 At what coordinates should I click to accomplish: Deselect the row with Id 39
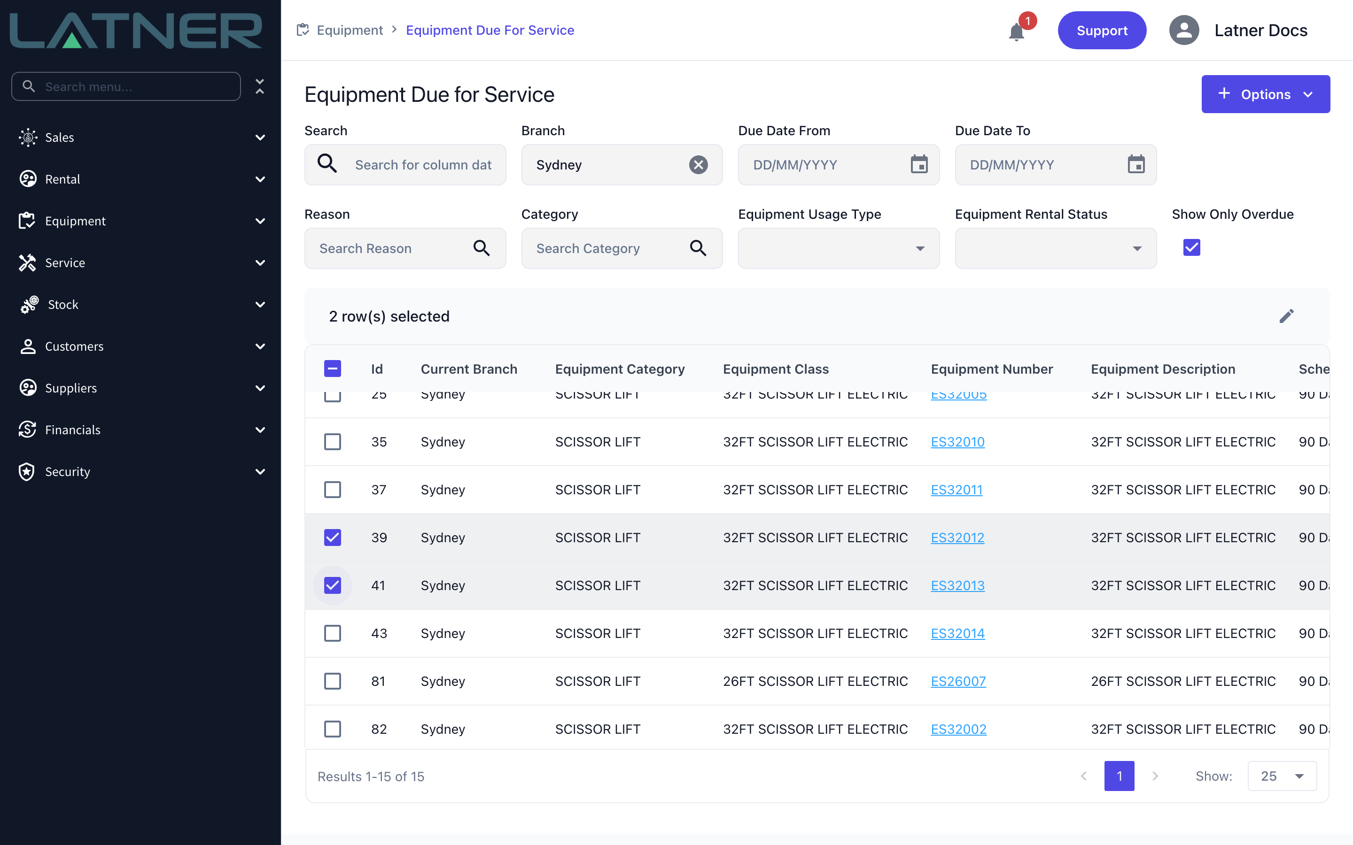point(333,537)
